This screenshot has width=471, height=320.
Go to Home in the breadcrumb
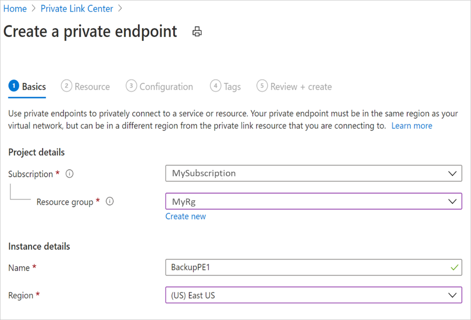[15, 9]
